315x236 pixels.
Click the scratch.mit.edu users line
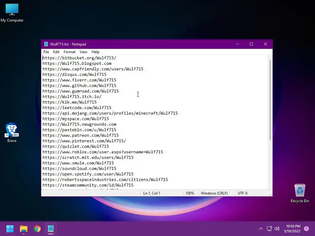tap(88, 157)
